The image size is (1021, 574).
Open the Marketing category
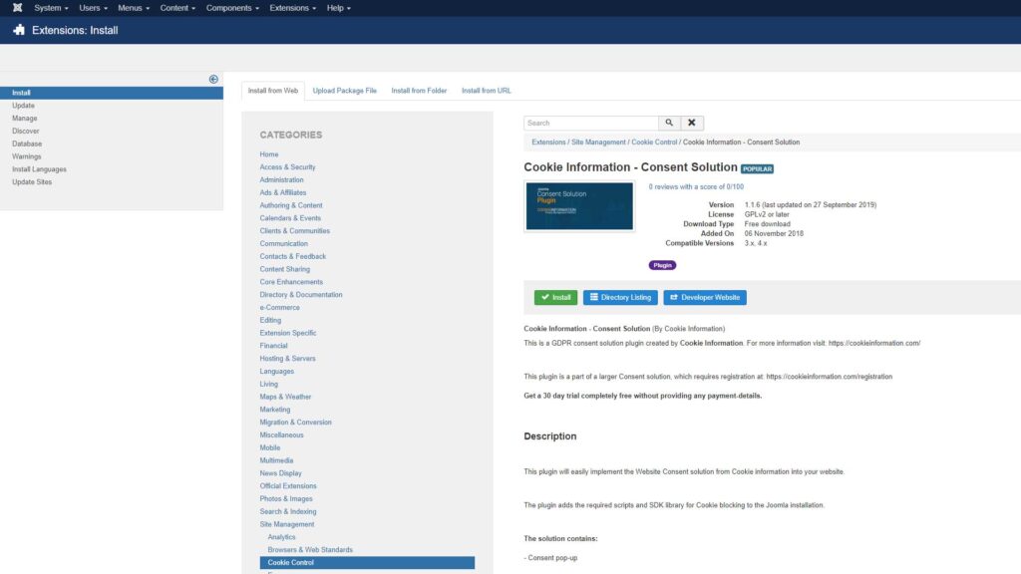275,410
